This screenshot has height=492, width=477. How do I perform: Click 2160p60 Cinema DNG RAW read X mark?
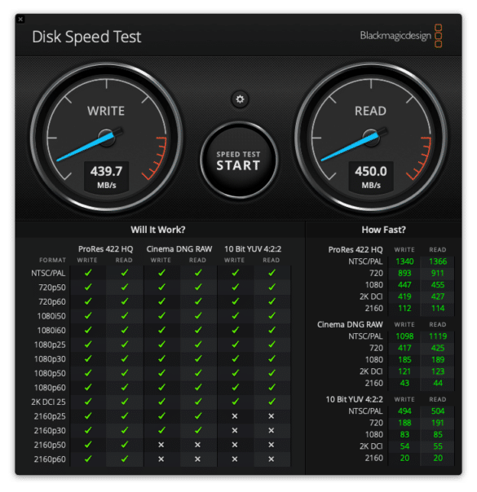[197, 459]
